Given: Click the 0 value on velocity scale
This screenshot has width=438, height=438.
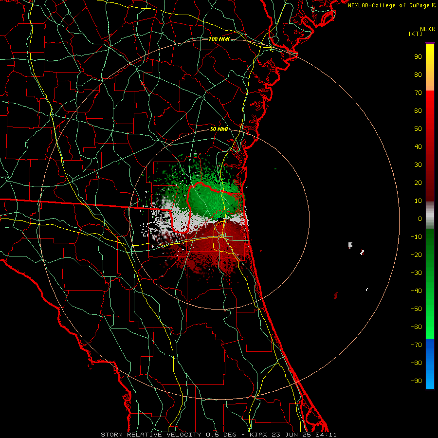Looking at the screenshot, I should (x=420, y=219).
